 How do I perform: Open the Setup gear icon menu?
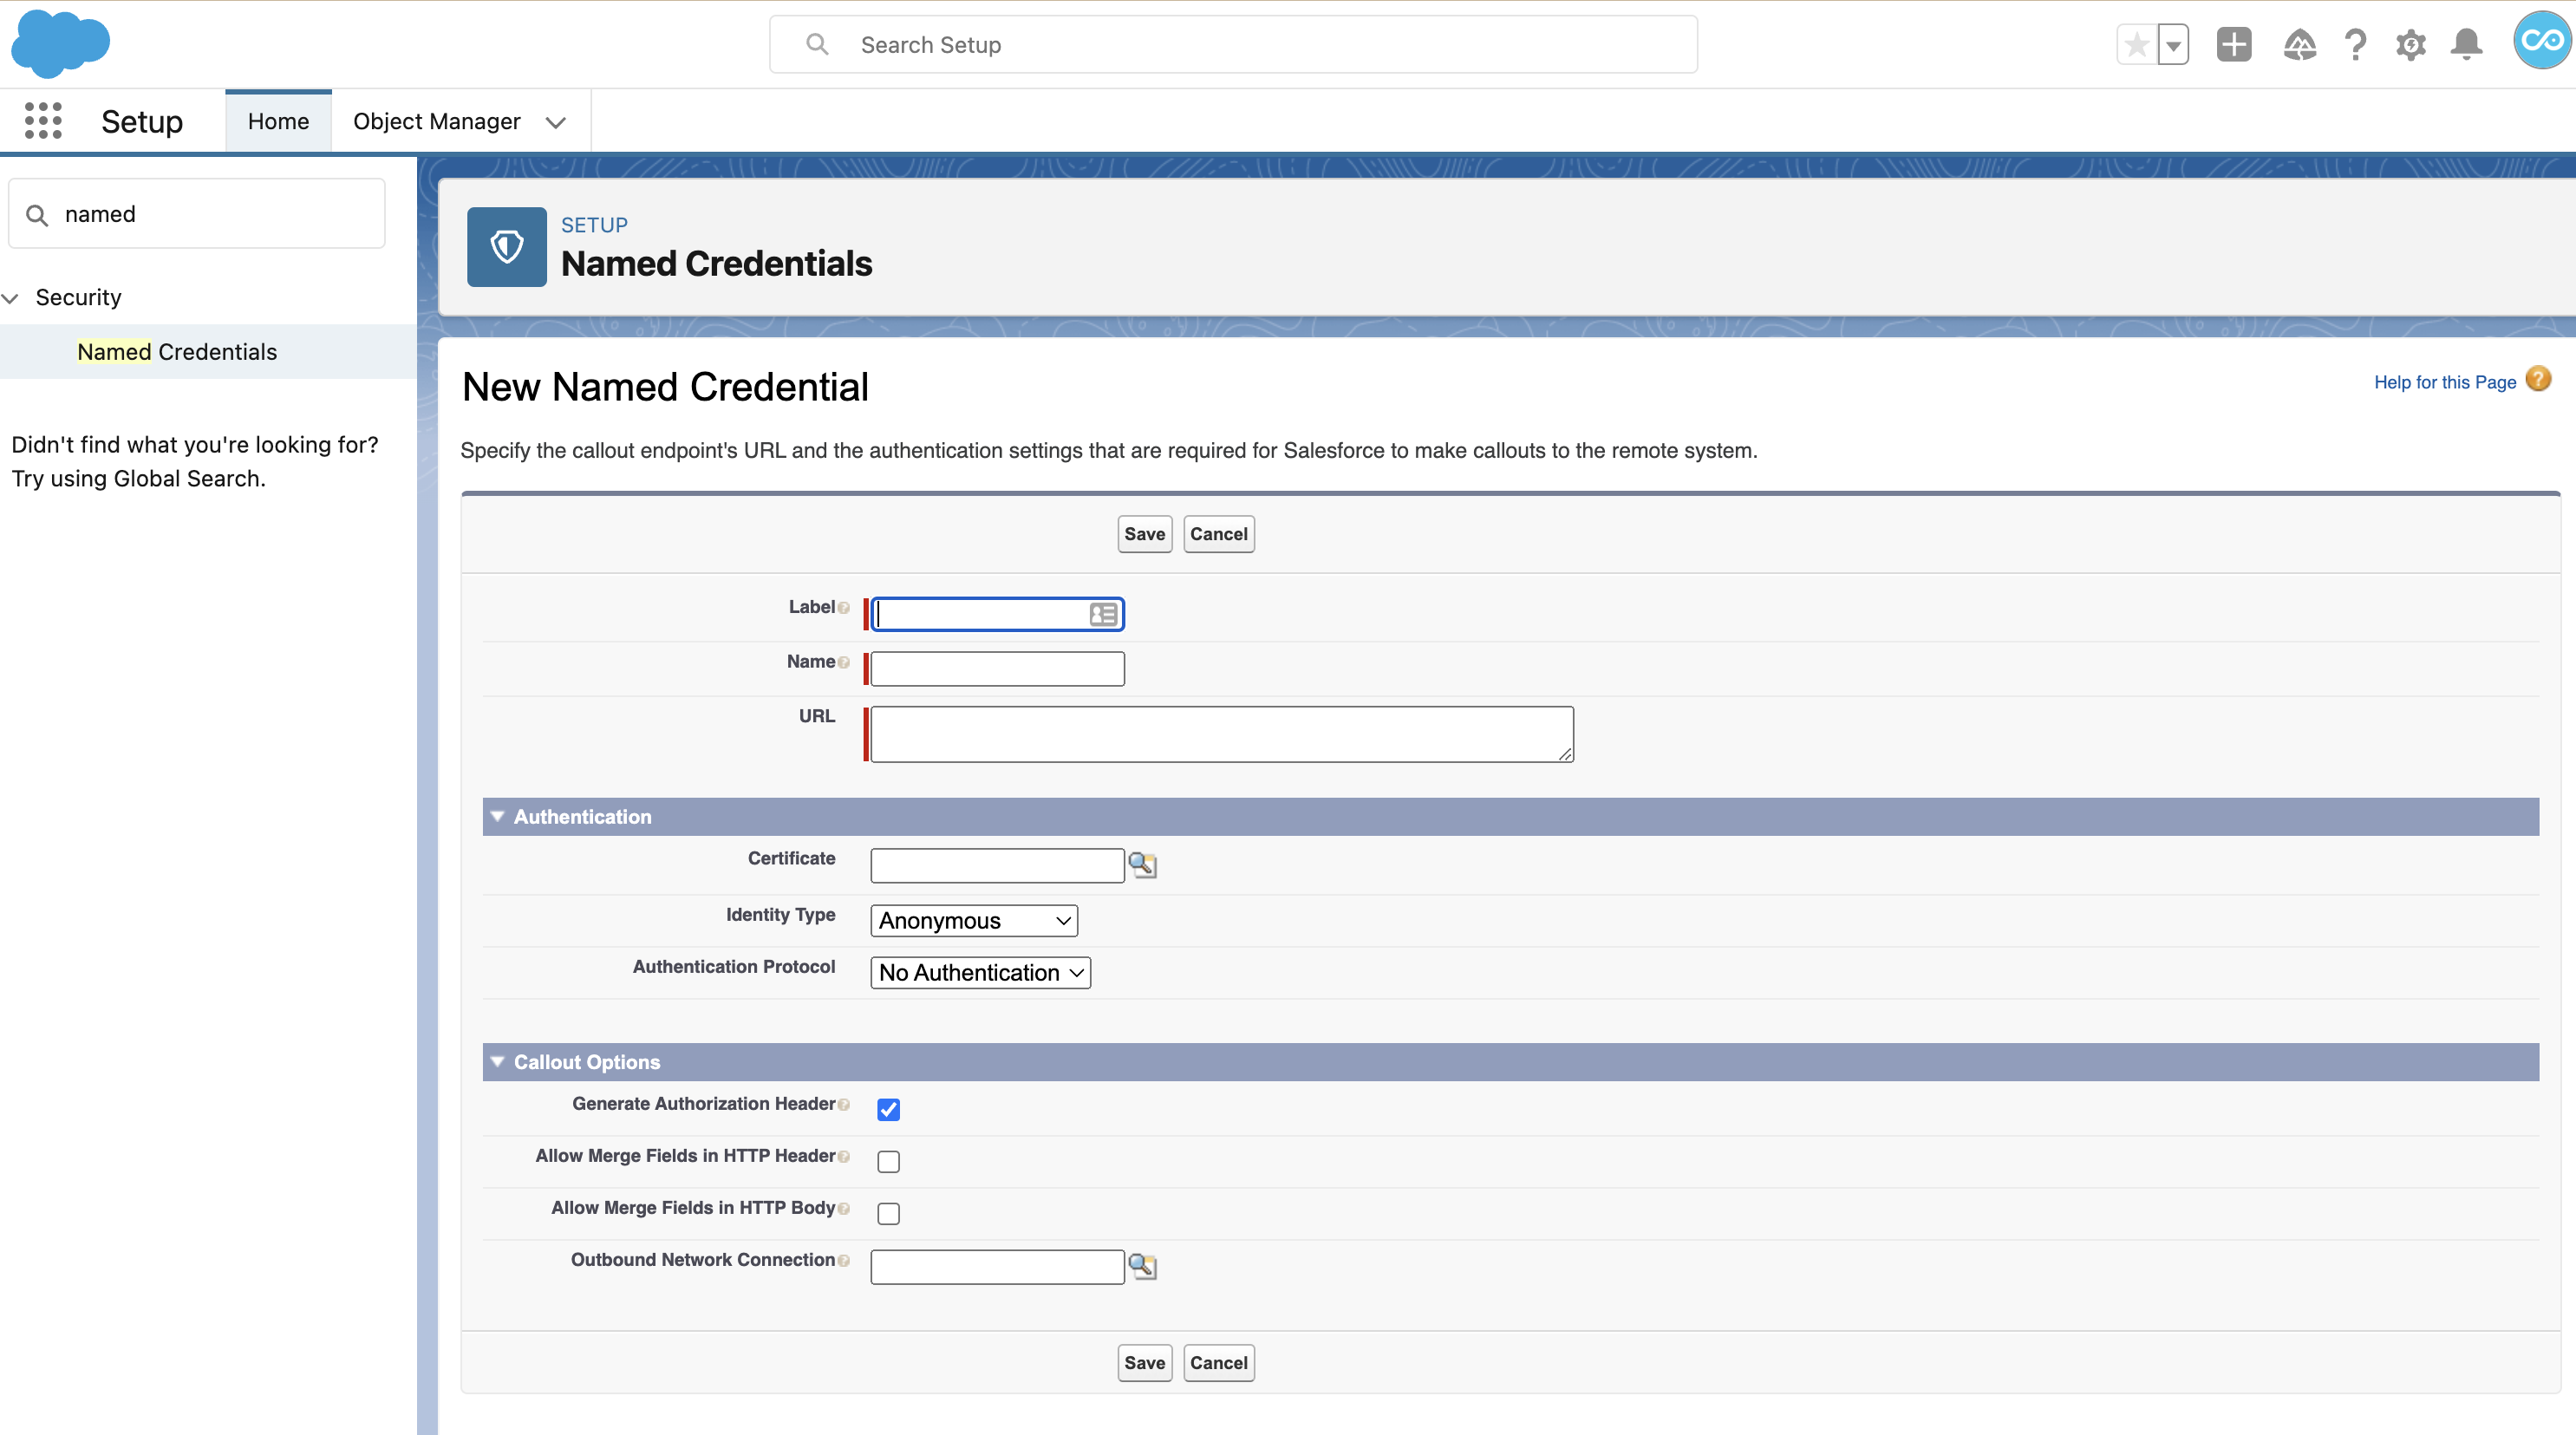[2411, 45]
